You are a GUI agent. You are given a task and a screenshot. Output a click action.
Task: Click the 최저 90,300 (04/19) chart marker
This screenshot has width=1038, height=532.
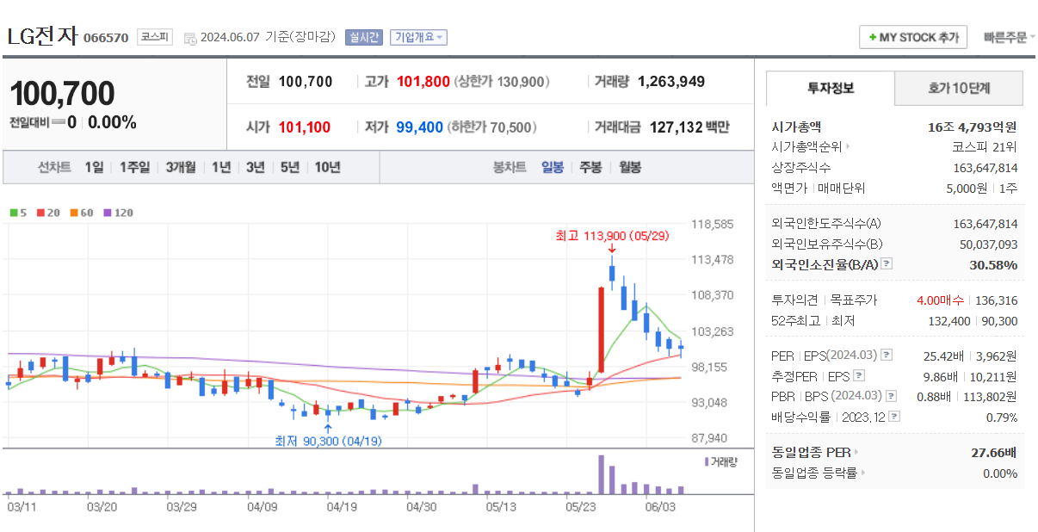pos(328,441)
